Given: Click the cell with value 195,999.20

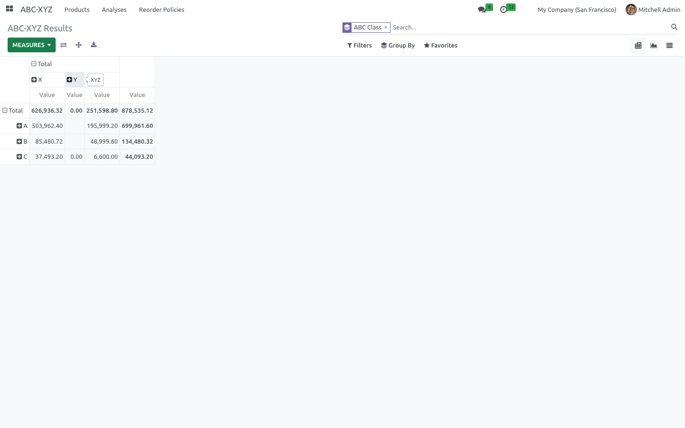Looking at the screenshot, I should pyautogui.click(x=102, y=126).
